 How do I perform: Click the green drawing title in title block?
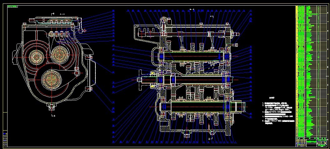click(x=312, y=142)
